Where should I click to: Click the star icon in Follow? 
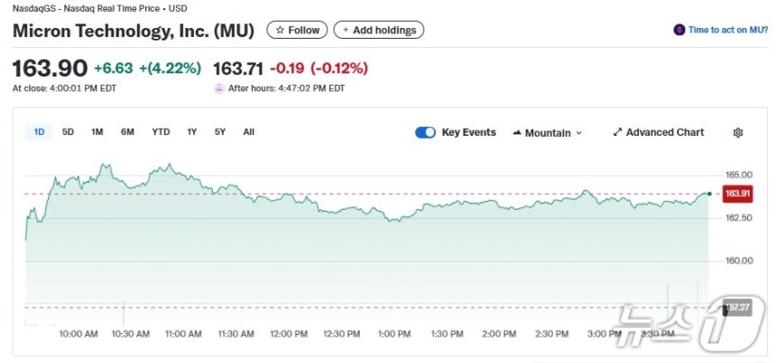[280, 31]
